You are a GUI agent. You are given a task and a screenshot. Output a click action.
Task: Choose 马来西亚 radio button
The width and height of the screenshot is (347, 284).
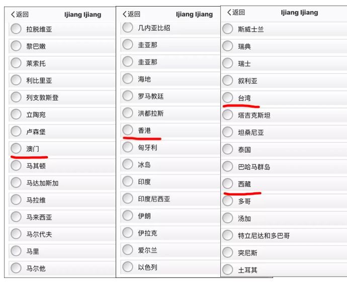click(x=16, y=217)
